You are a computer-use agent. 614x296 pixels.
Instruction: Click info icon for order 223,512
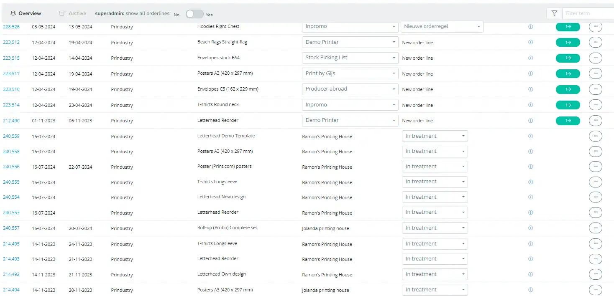(531, 42)
